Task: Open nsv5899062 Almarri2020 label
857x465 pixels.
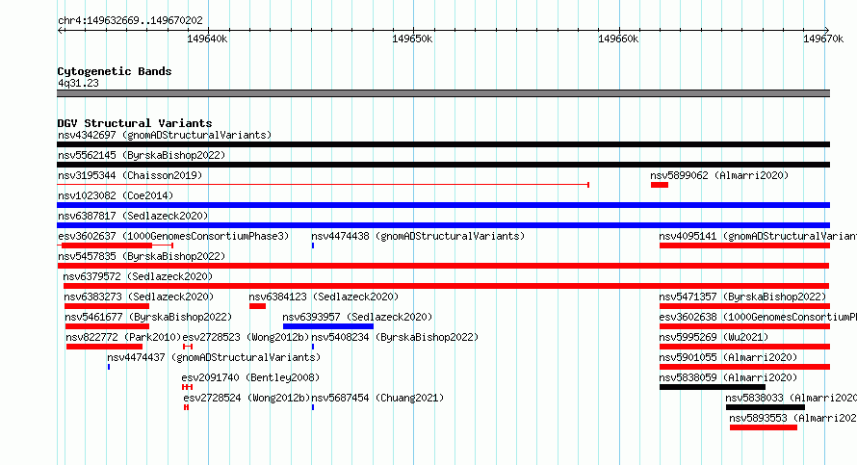Action: tap(719, 175)
